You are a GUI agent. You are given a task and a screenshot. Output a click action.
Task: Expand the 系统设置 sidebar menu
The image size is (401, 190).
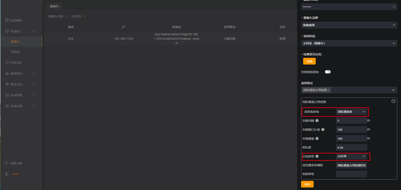(x=34, y=106)
